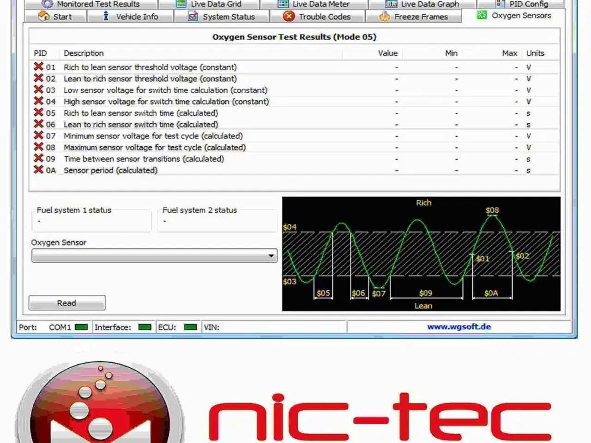Click the Value column header
This screenshot has width=591, height=443.
(x=388, y=53)
